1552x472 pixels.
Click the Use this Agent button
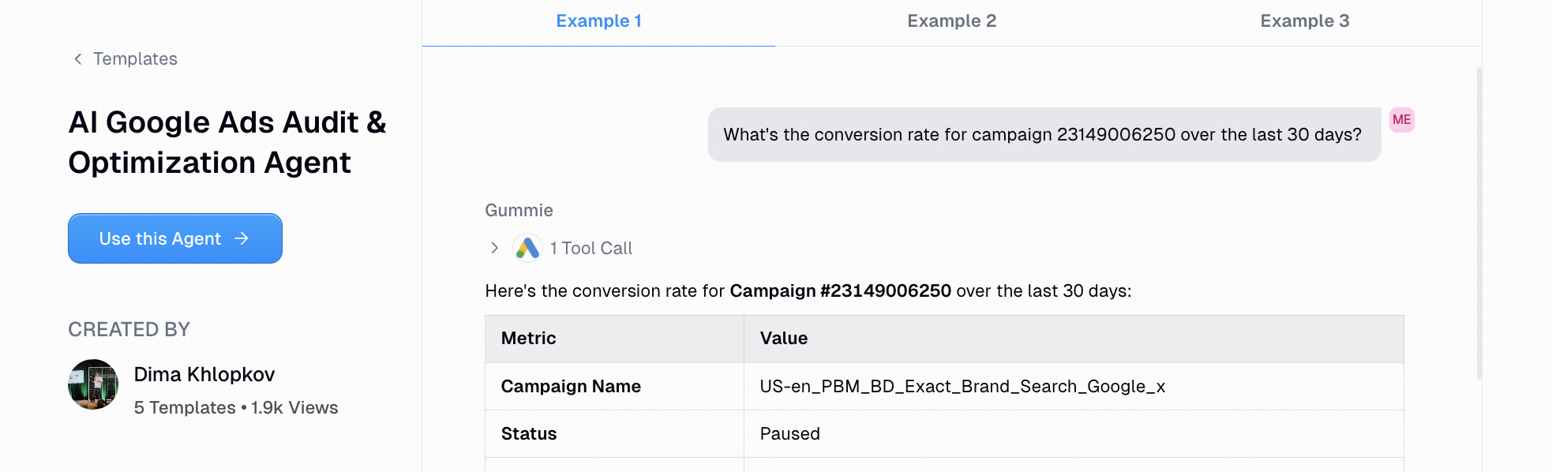coord(174,238)
